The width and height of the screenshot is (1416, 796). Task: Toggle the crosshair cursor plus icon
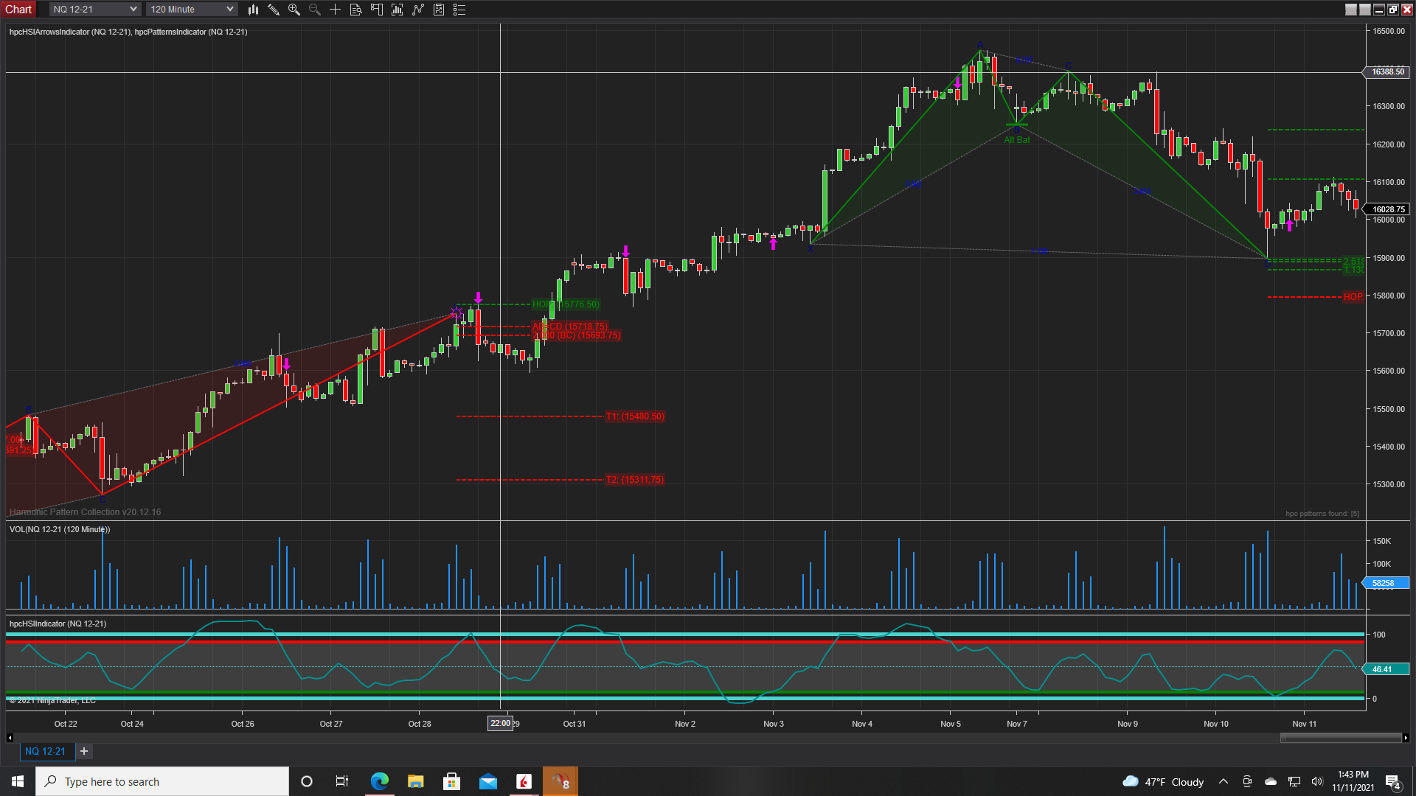[x=335, y=10]
